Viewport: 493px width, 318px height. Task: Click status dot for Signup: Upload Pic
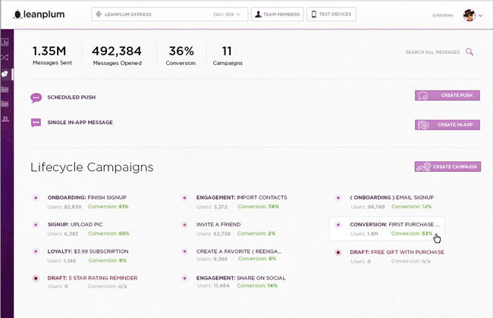click(x=36, y=225)
